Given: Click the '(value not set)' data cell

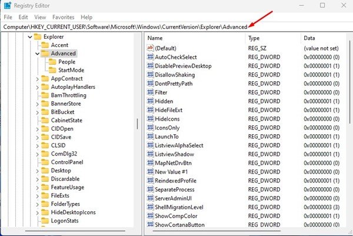Looking at the screenshot, I should [x=321, y=48].
